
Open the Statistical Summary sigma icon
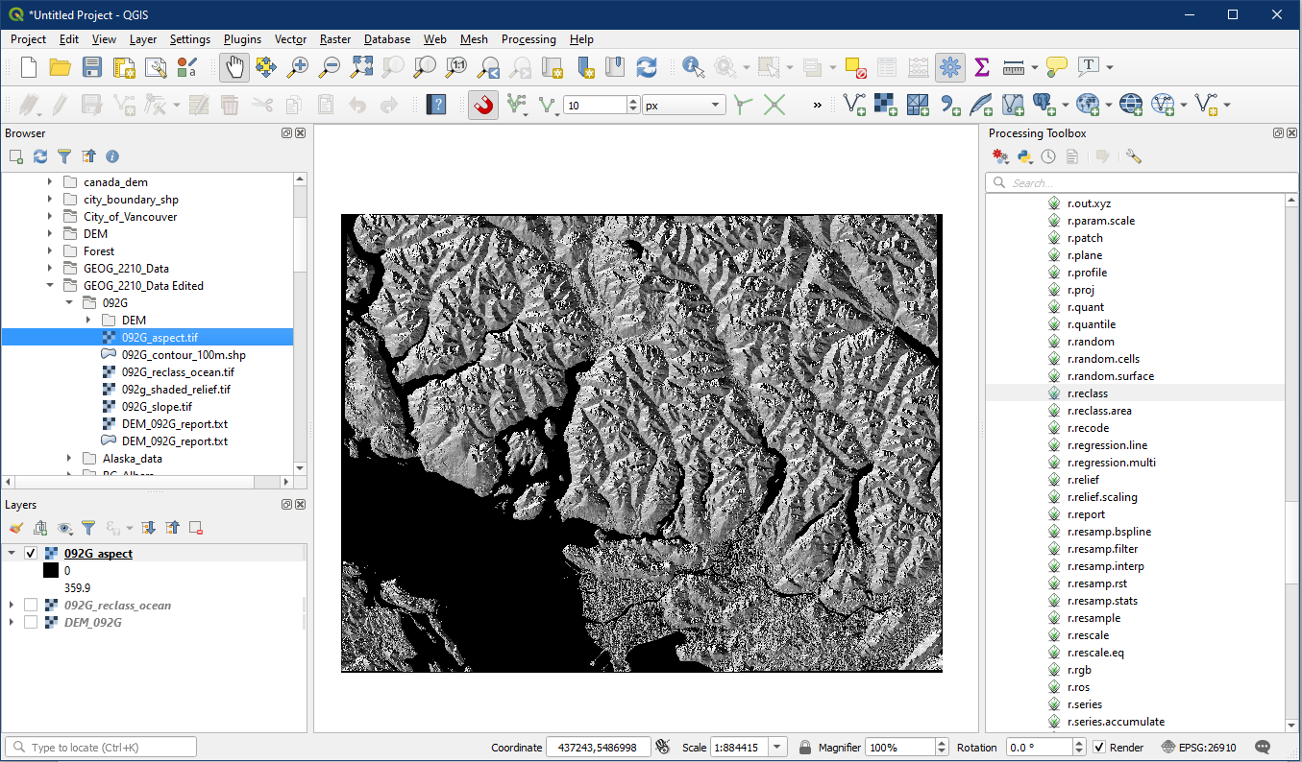[x=981, y=67]
